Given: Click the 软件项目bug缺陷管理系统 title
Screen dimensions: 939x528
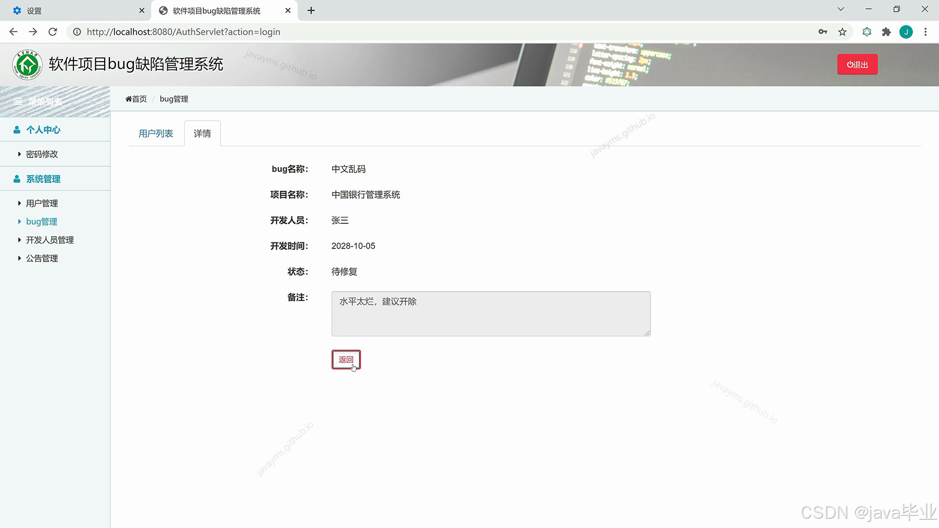Looking at the screenshot, I should pos(136,64).
